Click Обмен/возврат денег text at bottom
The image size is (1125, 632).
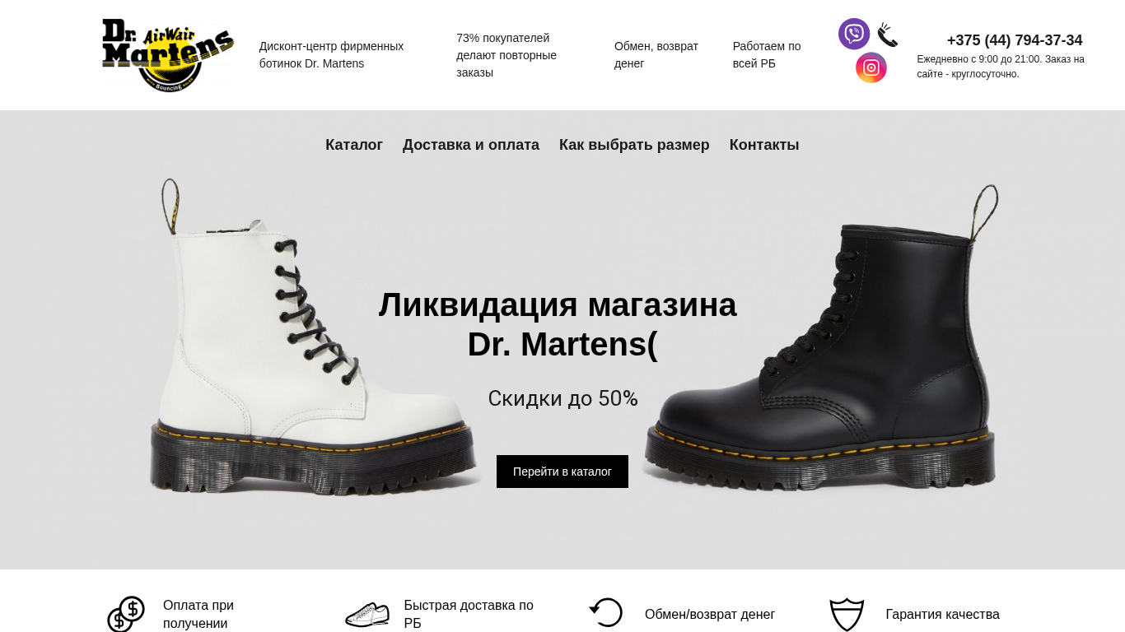click(x=710, y=615)
